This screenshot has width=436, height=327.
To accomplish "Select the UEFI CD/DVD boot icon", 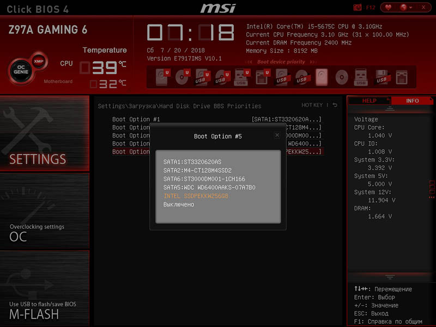I will point(183,77).
